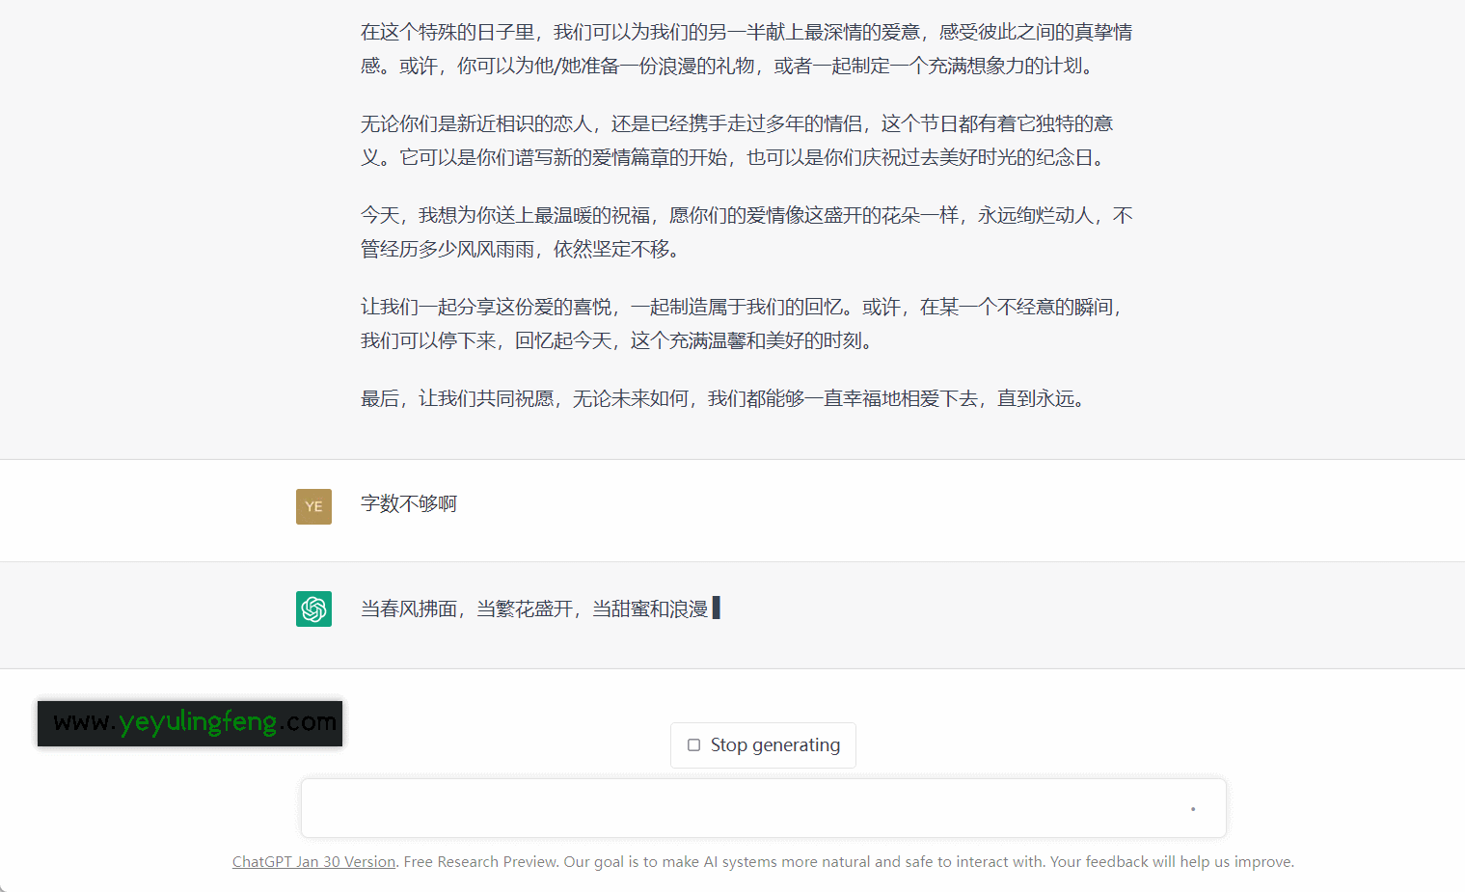This screenshot has height=892, width=1465.
Task: Click the YE user avatar
Action: click(313, 506)
